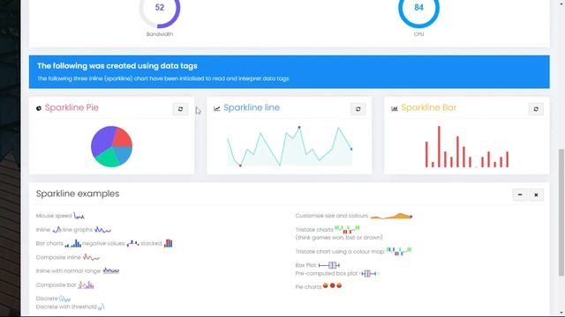Click the teal sparkline line chart
Image resolution: width=565 pixels, height=317 pixels.
pyautogui.click(x=290, y=146)
